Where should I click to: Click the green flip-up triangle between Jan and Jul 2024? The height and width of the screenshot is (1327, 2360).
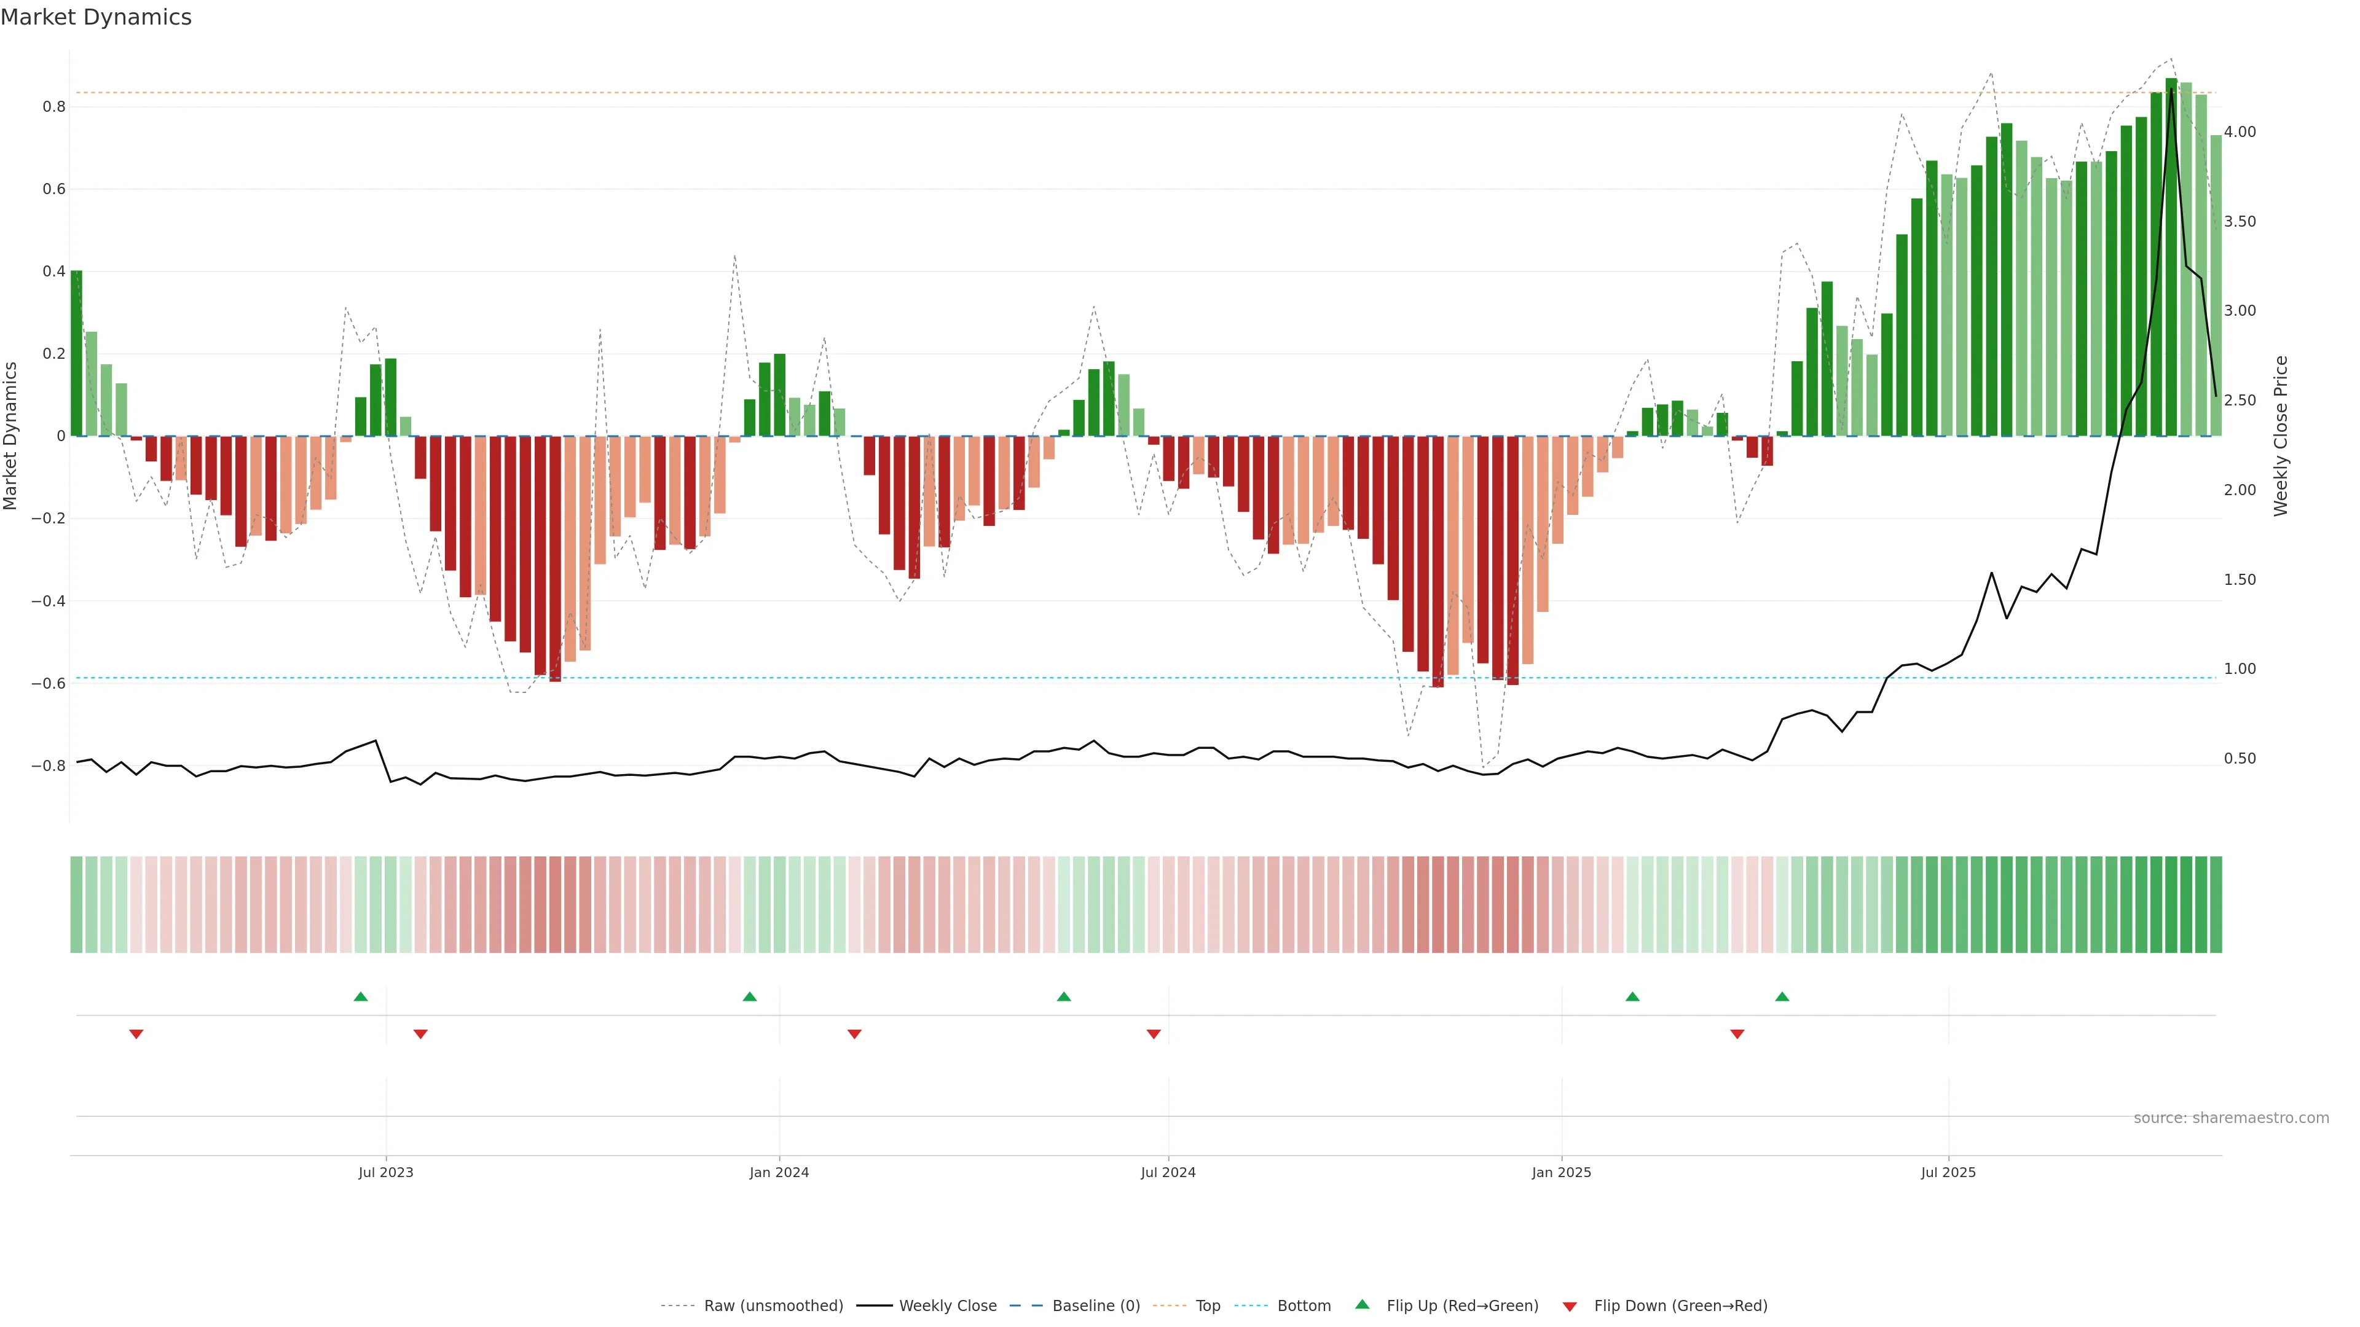coord(1064,996)
